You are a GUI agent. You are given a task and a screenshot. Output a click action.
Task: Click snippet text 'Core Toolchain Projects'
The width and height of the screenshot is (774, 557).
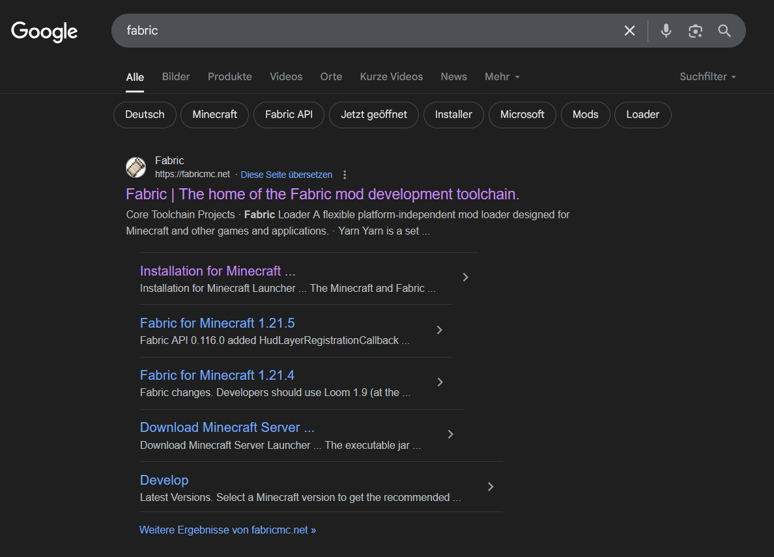pos(180,215)
